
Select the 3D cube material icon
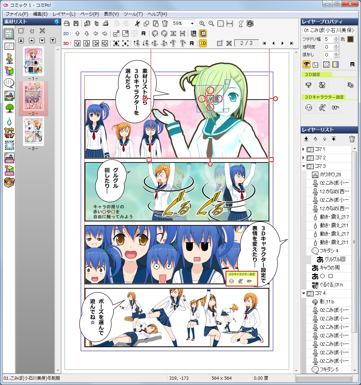[x=9, y=71]
